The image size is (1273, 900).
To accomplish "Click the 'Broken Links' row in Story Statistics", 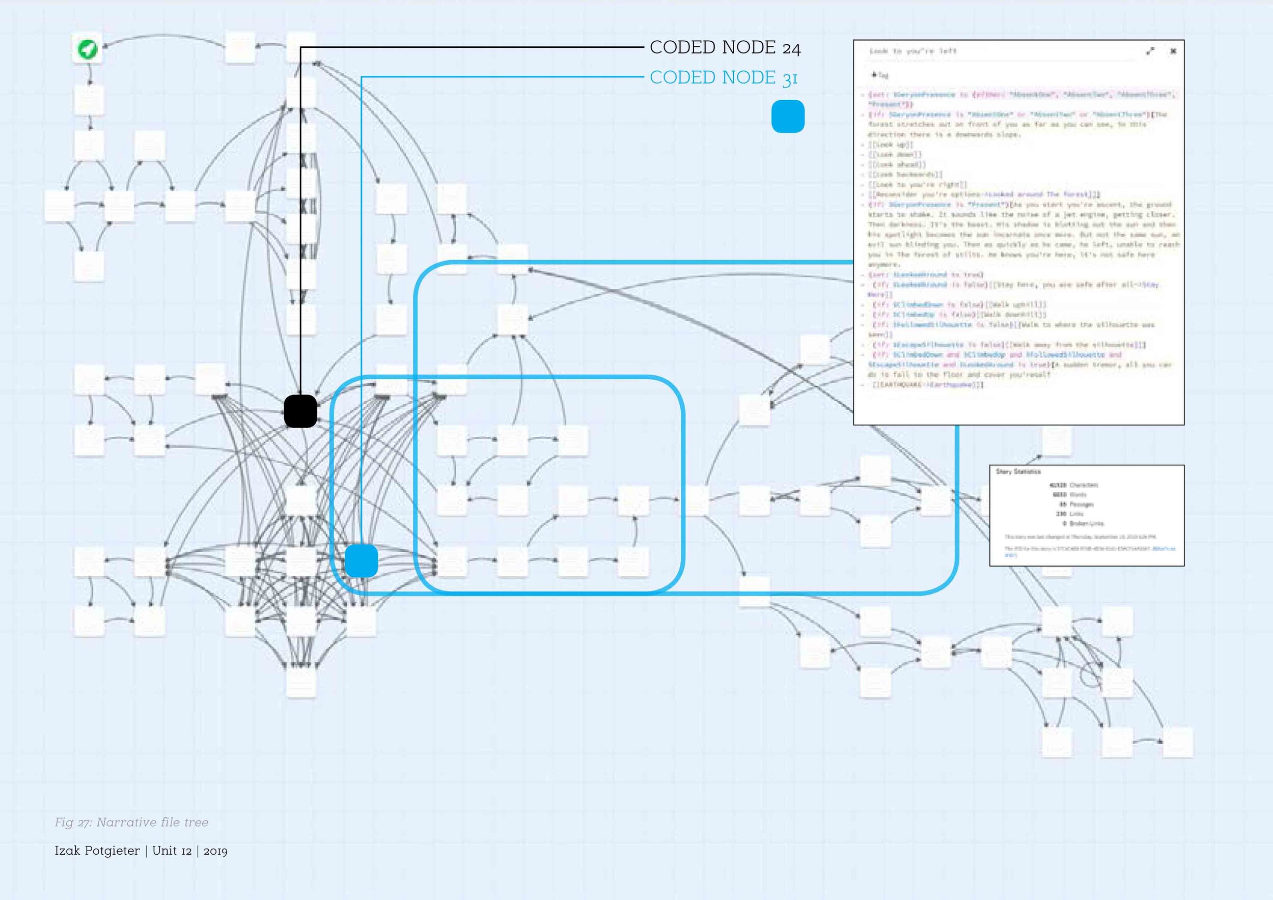I will click(x=1083, y=523).
